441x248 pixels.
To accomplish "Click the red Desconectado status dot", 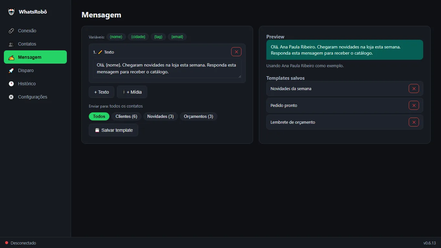I will point(6,243).
